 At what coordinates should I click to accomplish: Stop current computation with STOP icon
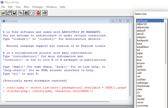click(38, 13)
